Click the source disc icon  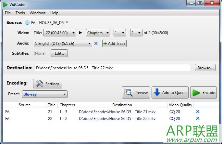tap(27, 23)
